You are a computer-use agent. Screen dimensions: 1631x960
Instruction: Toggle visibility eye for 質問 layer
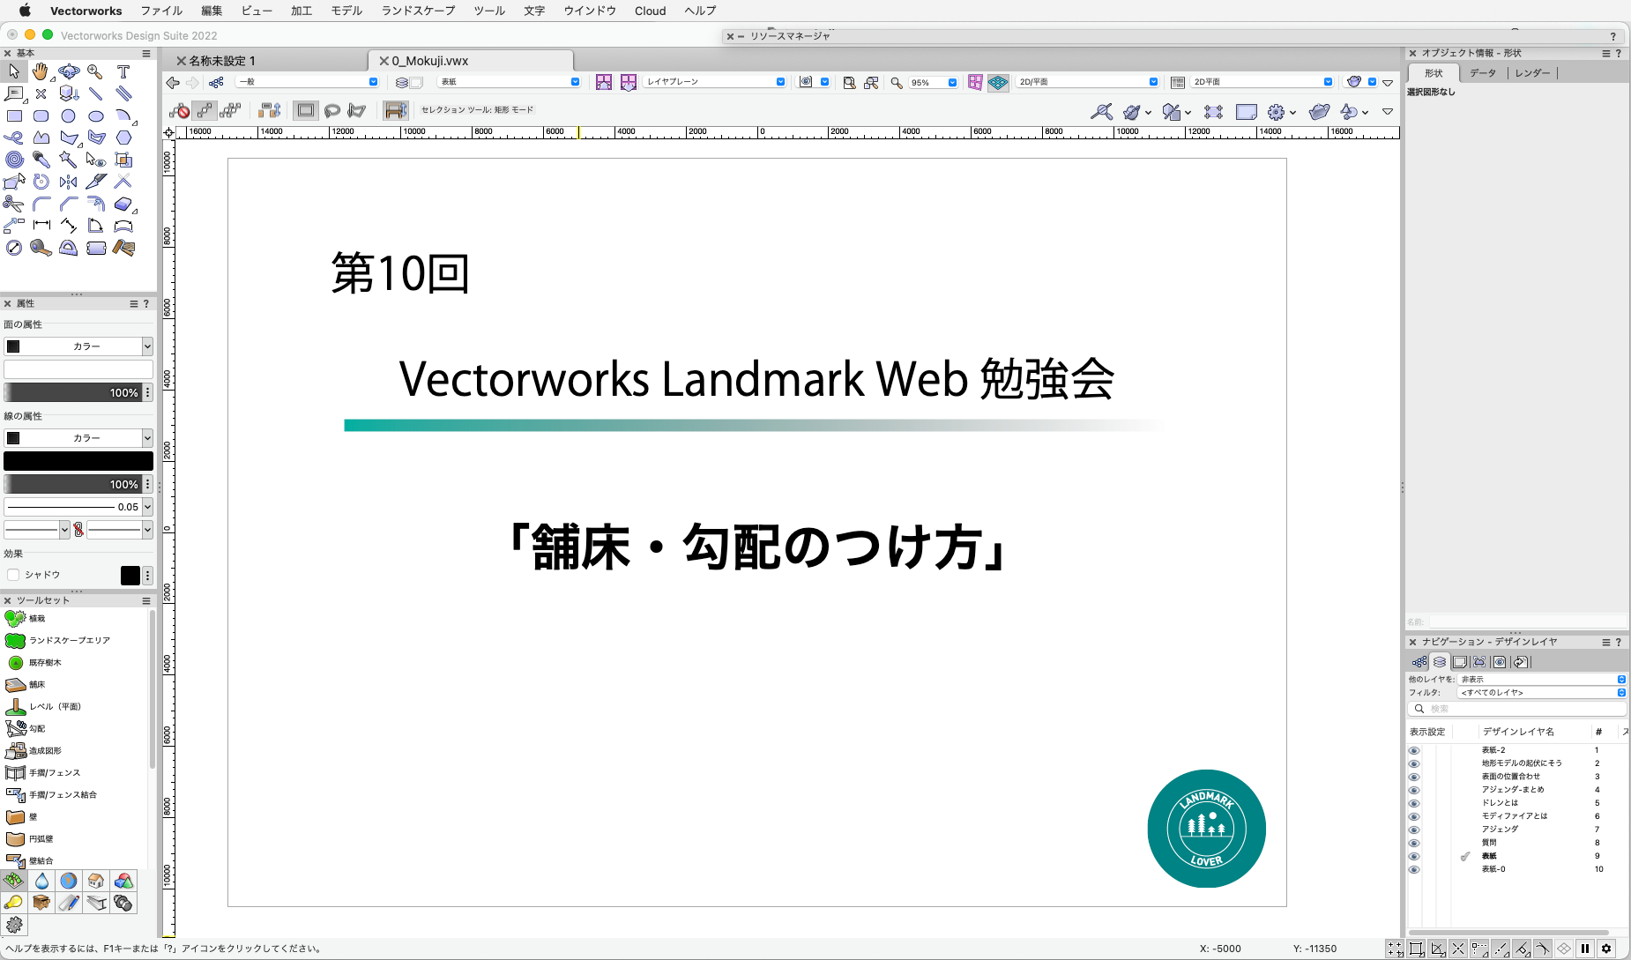[1414, 843]
